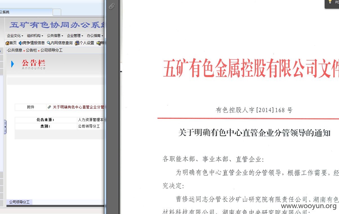The height and width of the screenshot is (214, 339).
Task: Click the 首页 home icon
Action: tap(7, 43)
